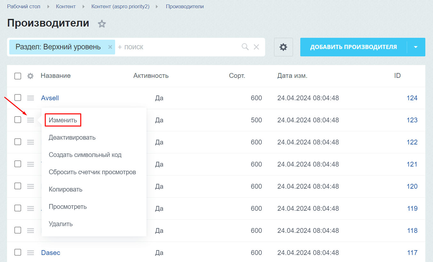Sort by ID column header

pyautogui.click(x=398, y=76)
